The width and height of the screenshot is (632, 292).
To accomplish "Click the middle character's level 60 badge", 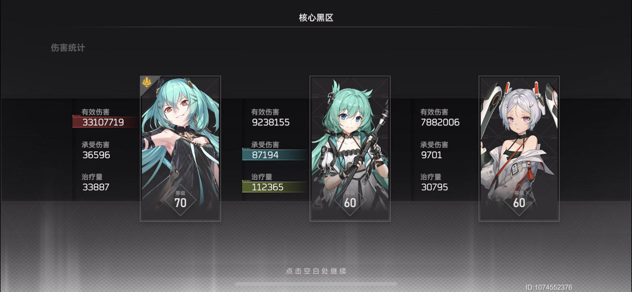I will pyautogui.click(x=350, y=200).
